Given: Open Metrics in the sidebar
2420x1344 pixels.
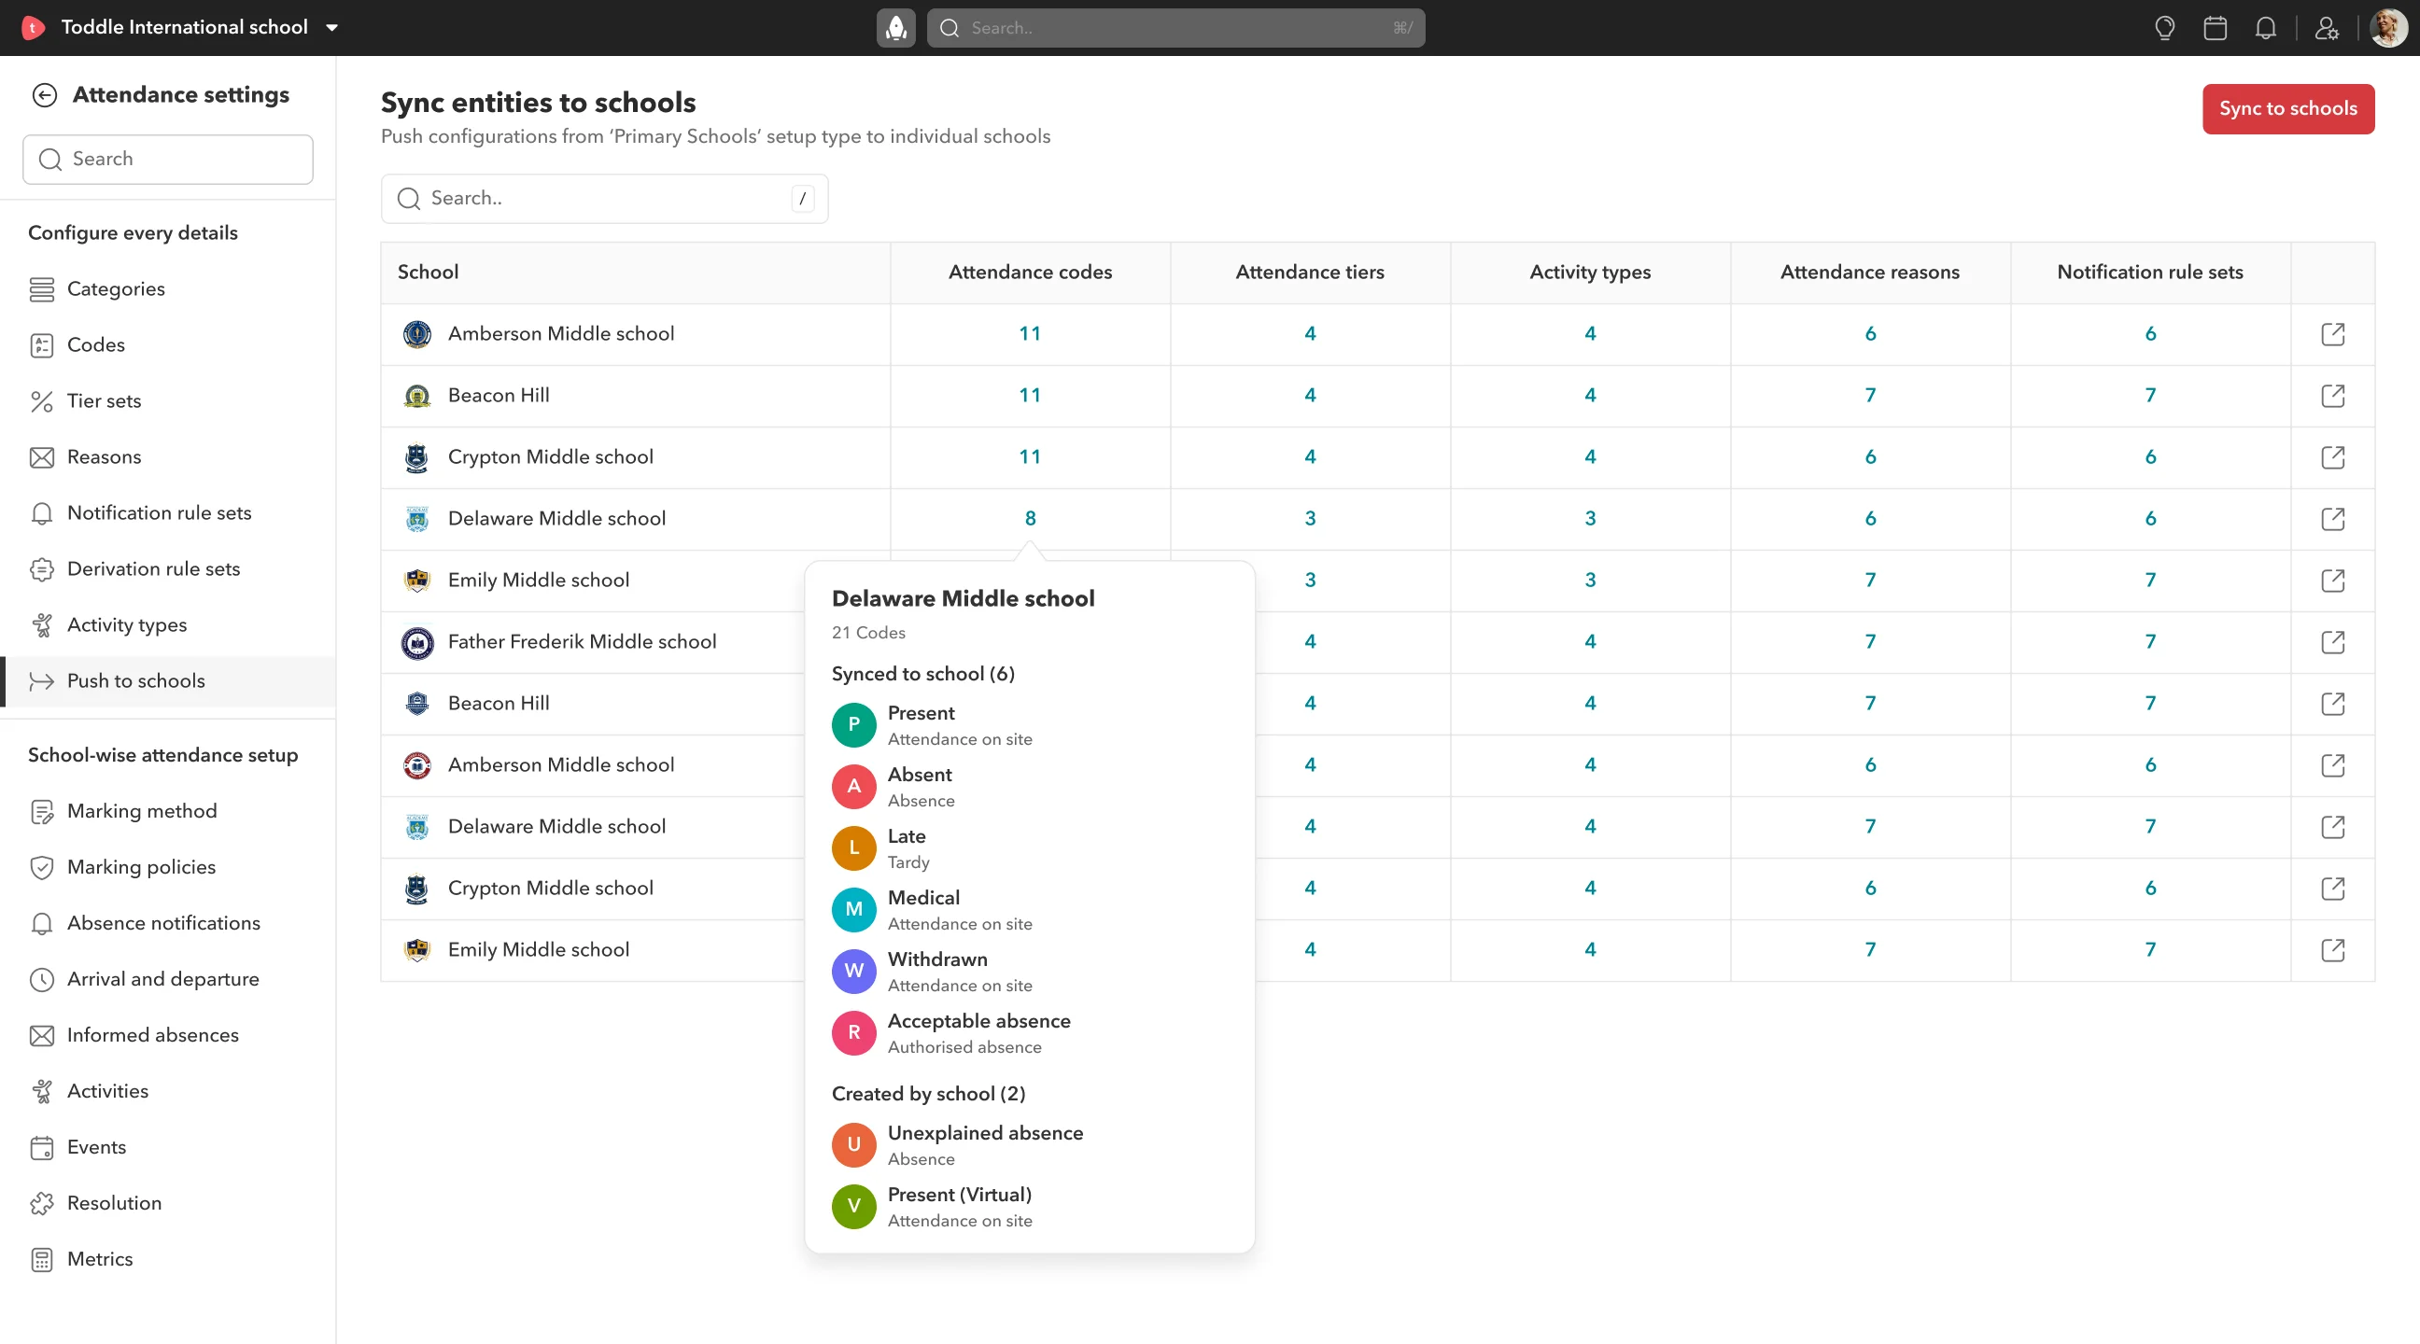Looking at the screenshot, I should point(168,1259).
